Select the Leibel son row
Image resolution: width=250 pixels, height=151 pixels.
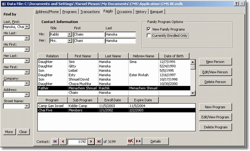click(114, 70)
